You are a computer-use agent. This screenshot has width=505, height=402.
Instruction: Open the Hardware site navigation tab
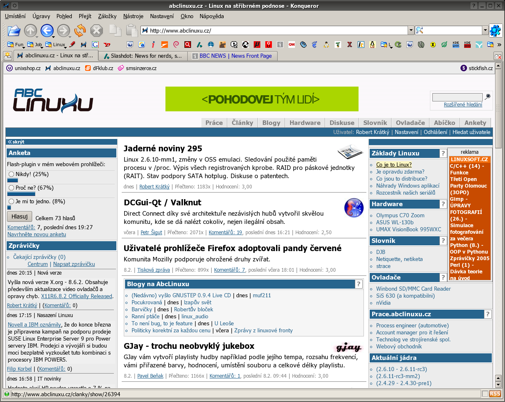click(305, 122)
